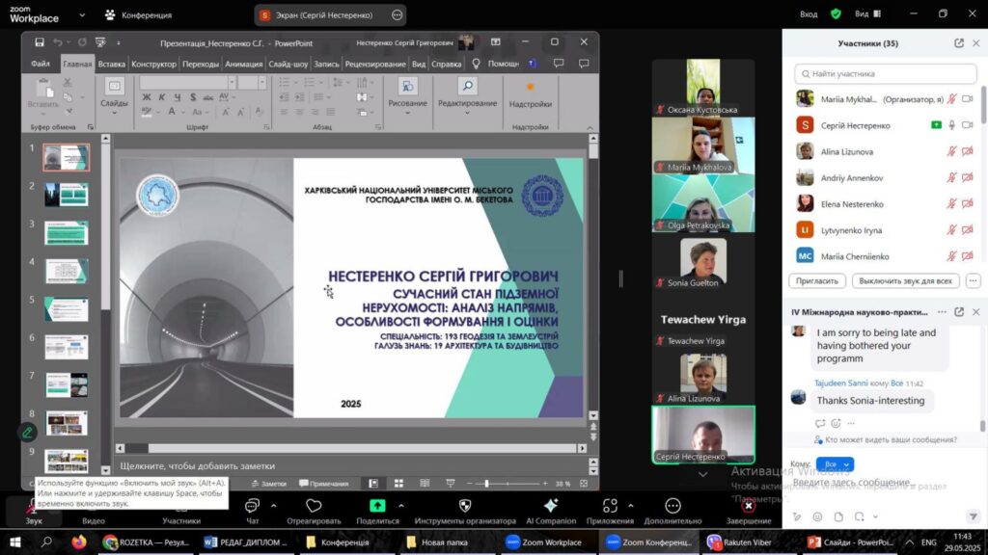Screen dimensions: 988x555
Task: Switch to the Вставка ribbon tab
Action: [112, 64]
